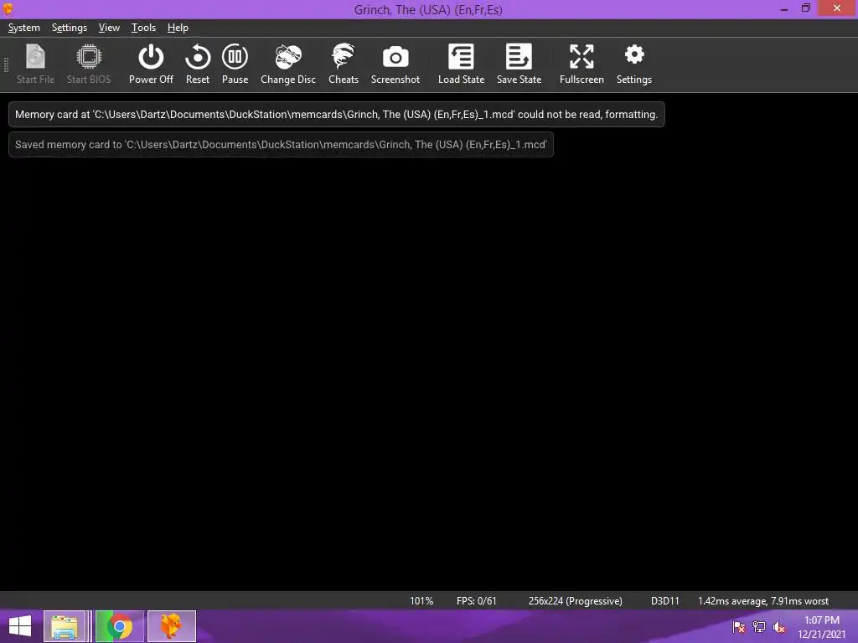This screenshot has height=643, width=858.
Task: Click the Start File toolbar icon
Action: pos(35,64)
